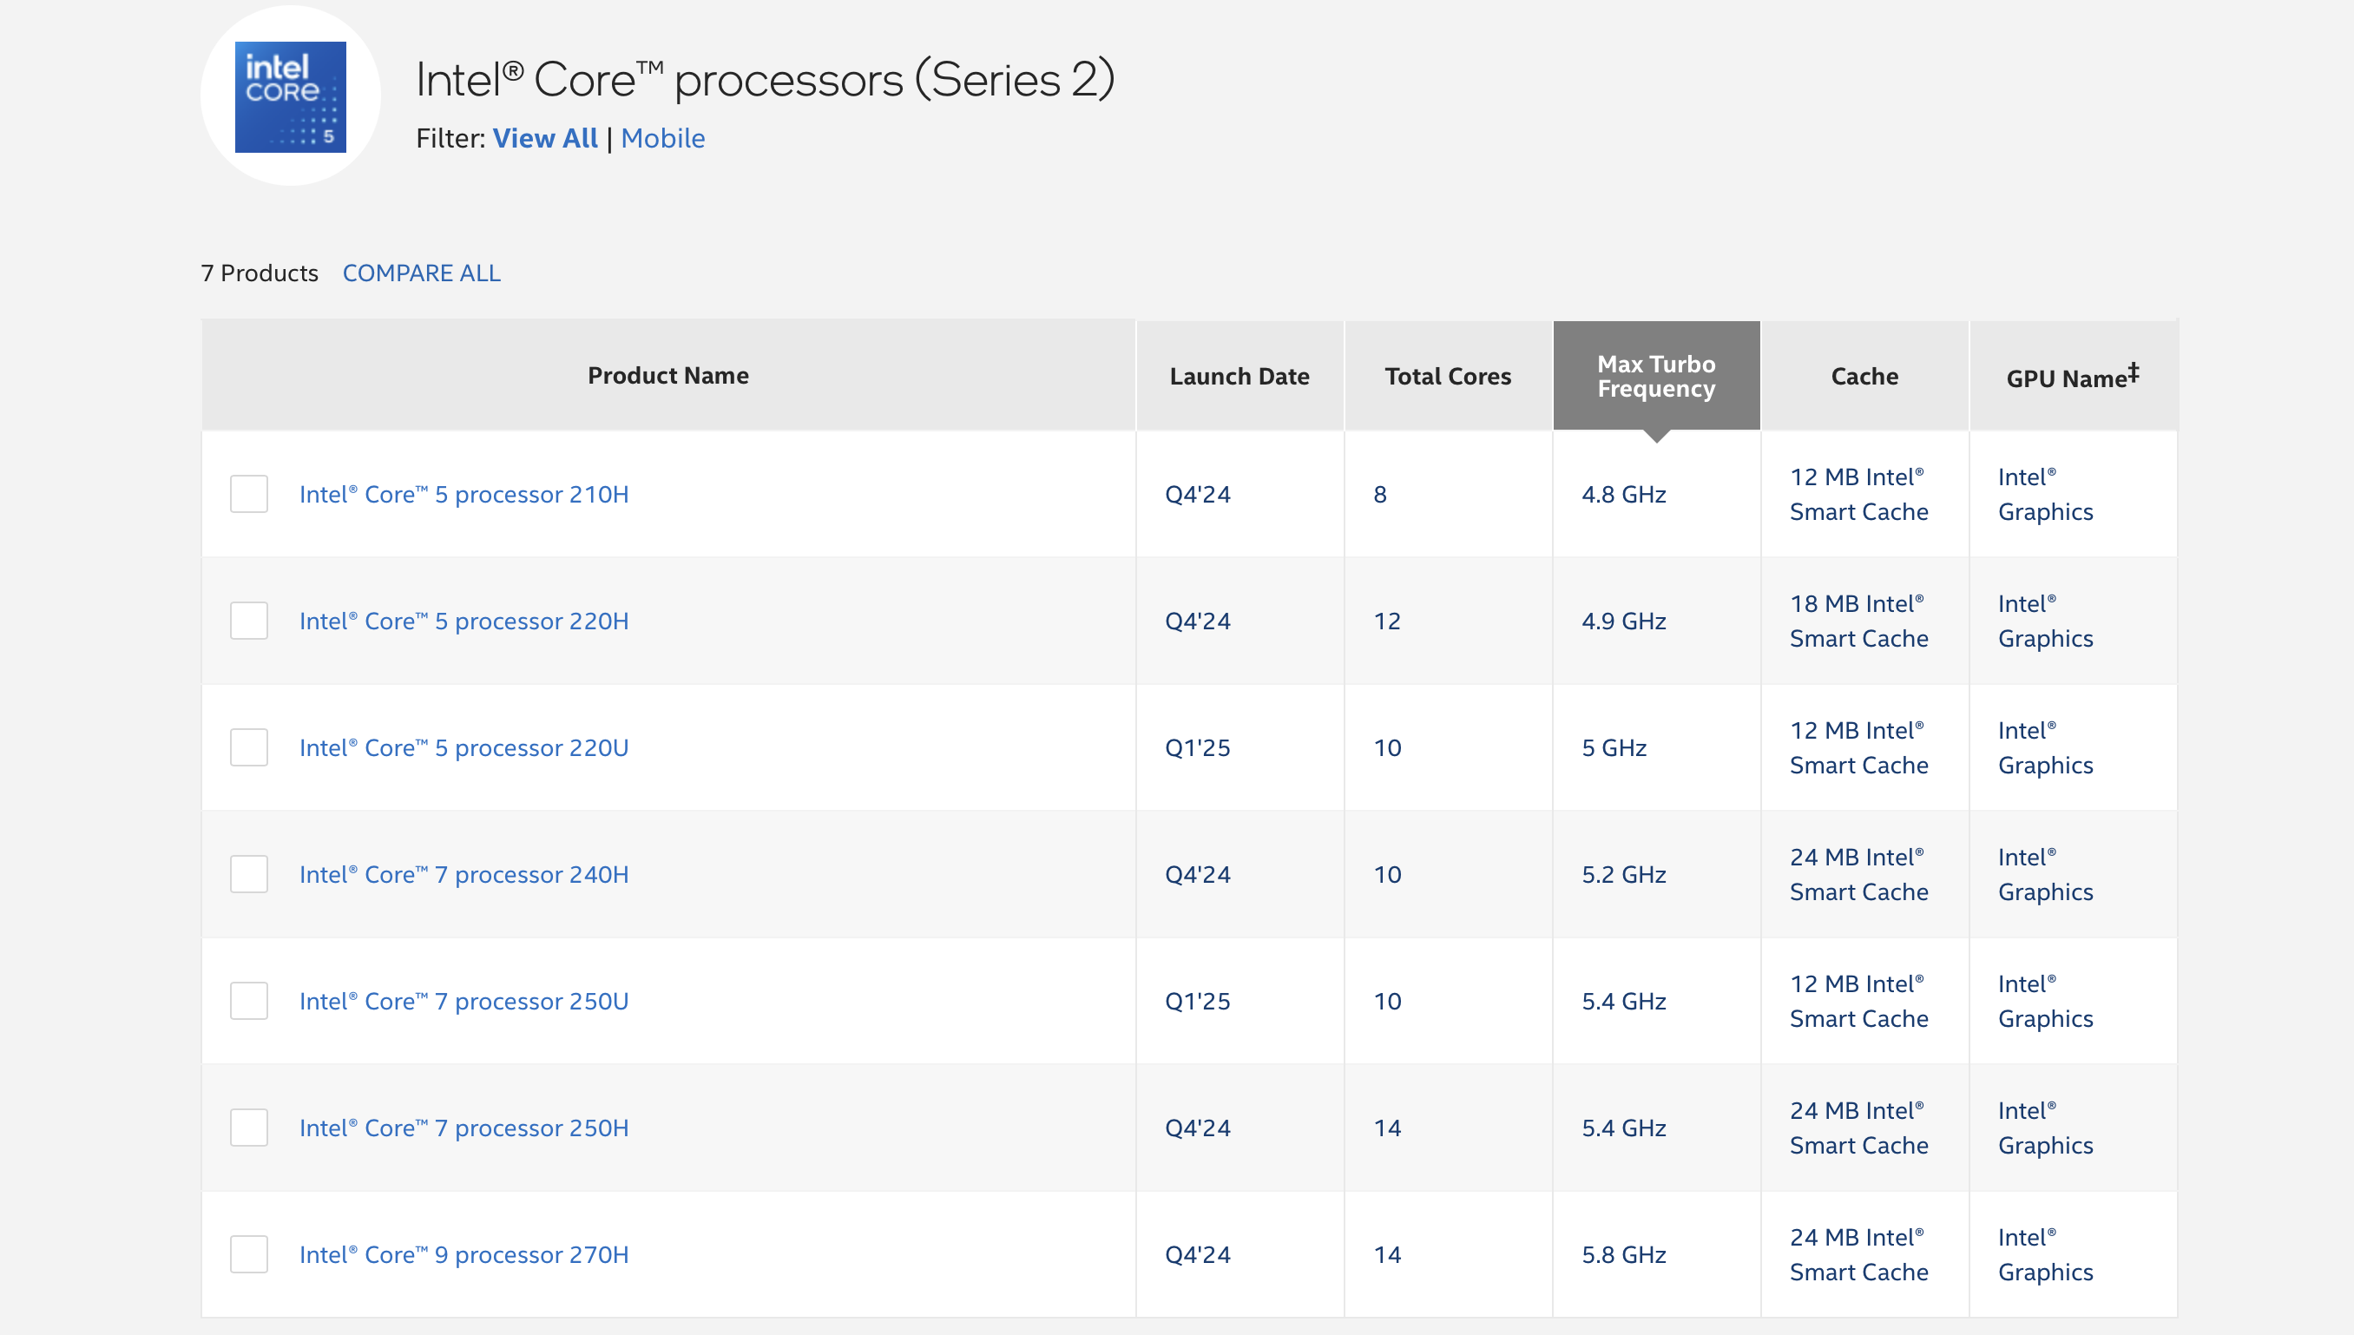Enable comparison checkbox for Core 7 240H
The width and height of the screenshot is (2354, 1335).
(x=248, y=875)
